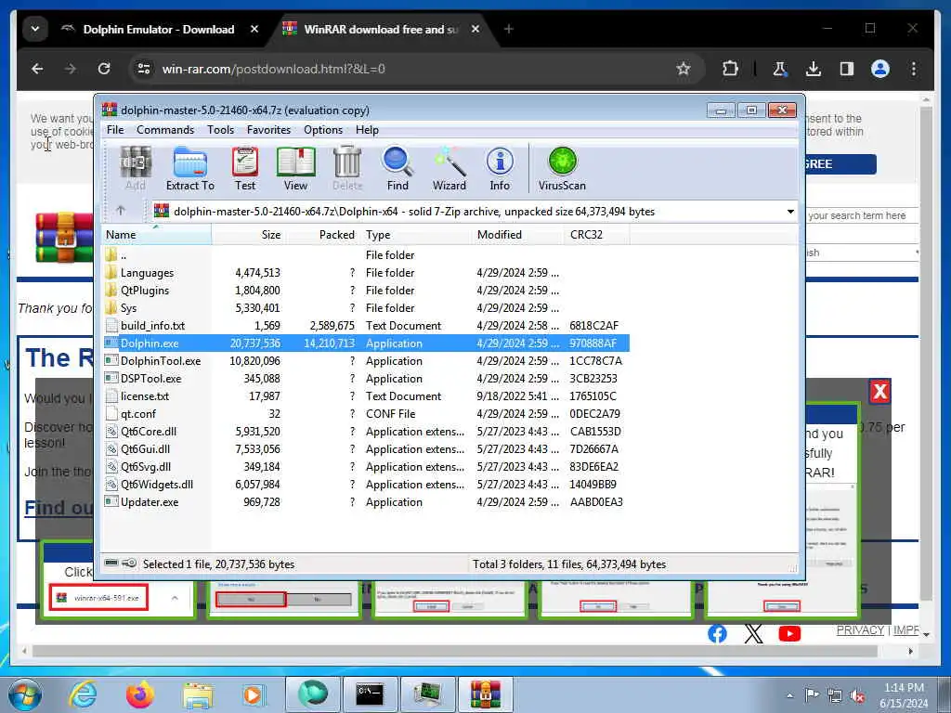951x713 pixels.
Task: Select the Sys folder
Action: tap(366, 308)
